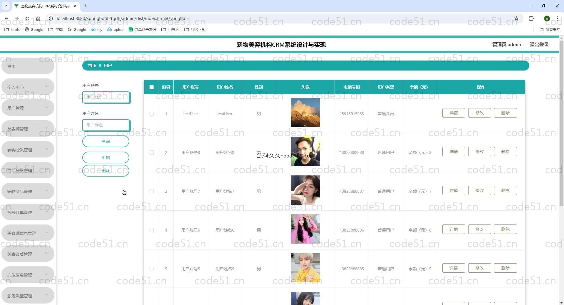564x305 pixels.
Task: Expand the 购买订单管理 sidebar menu
Action: tap(28, 212)
